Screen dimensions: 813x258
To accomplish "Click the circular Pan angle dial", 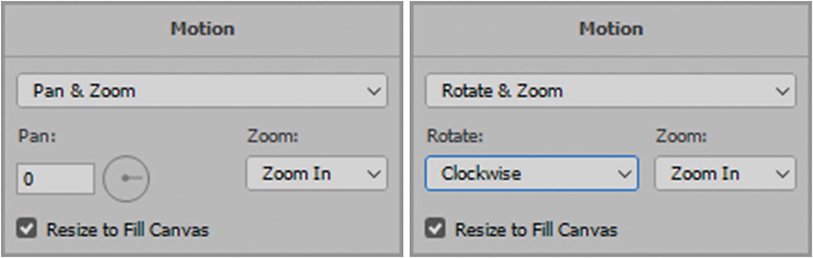I will pos(126,179).
